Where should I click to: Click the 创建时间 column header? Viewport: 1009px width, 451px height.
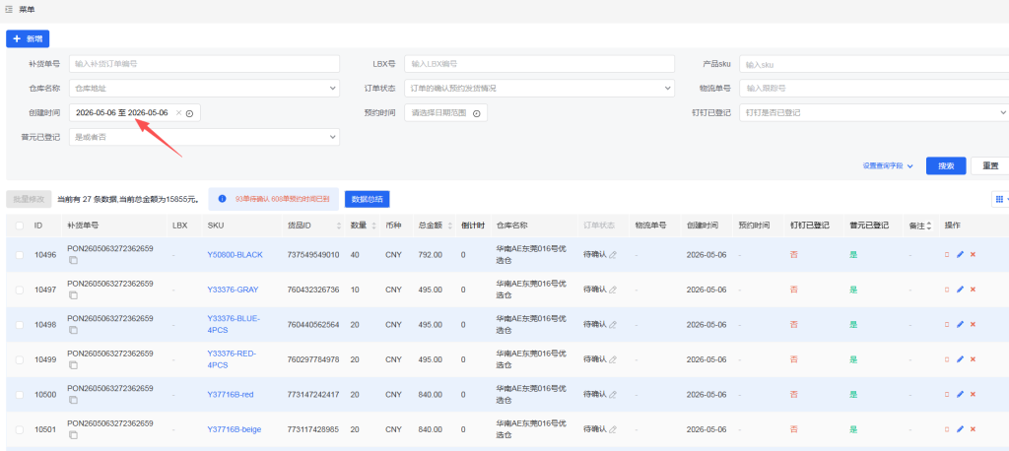[703, 225]
